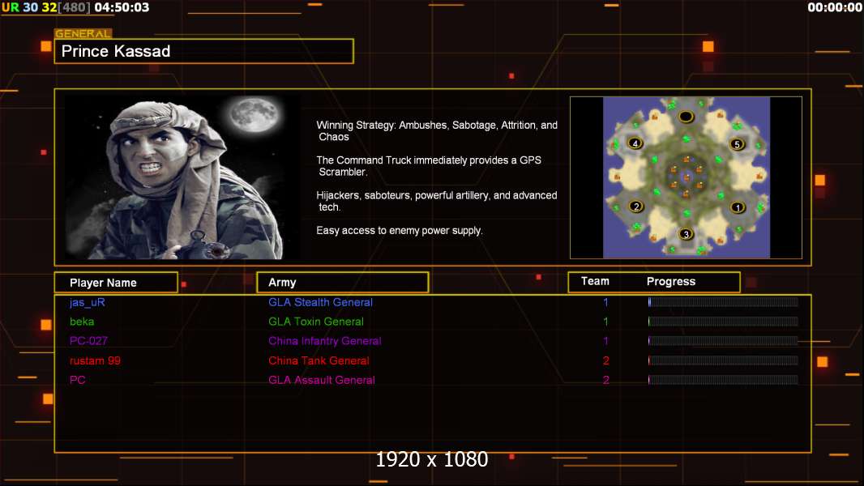Click GLA Assault General's progress bar

pos(723,380)
